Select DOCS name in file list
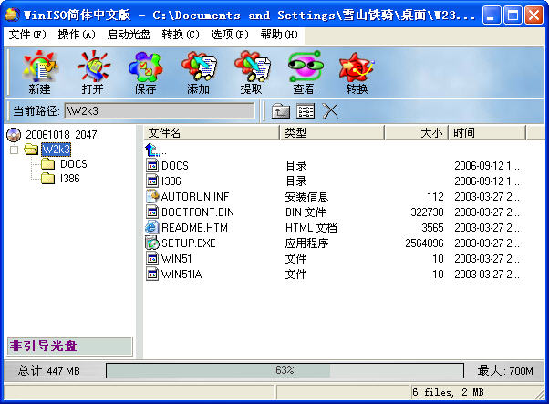 pos(175,166)
